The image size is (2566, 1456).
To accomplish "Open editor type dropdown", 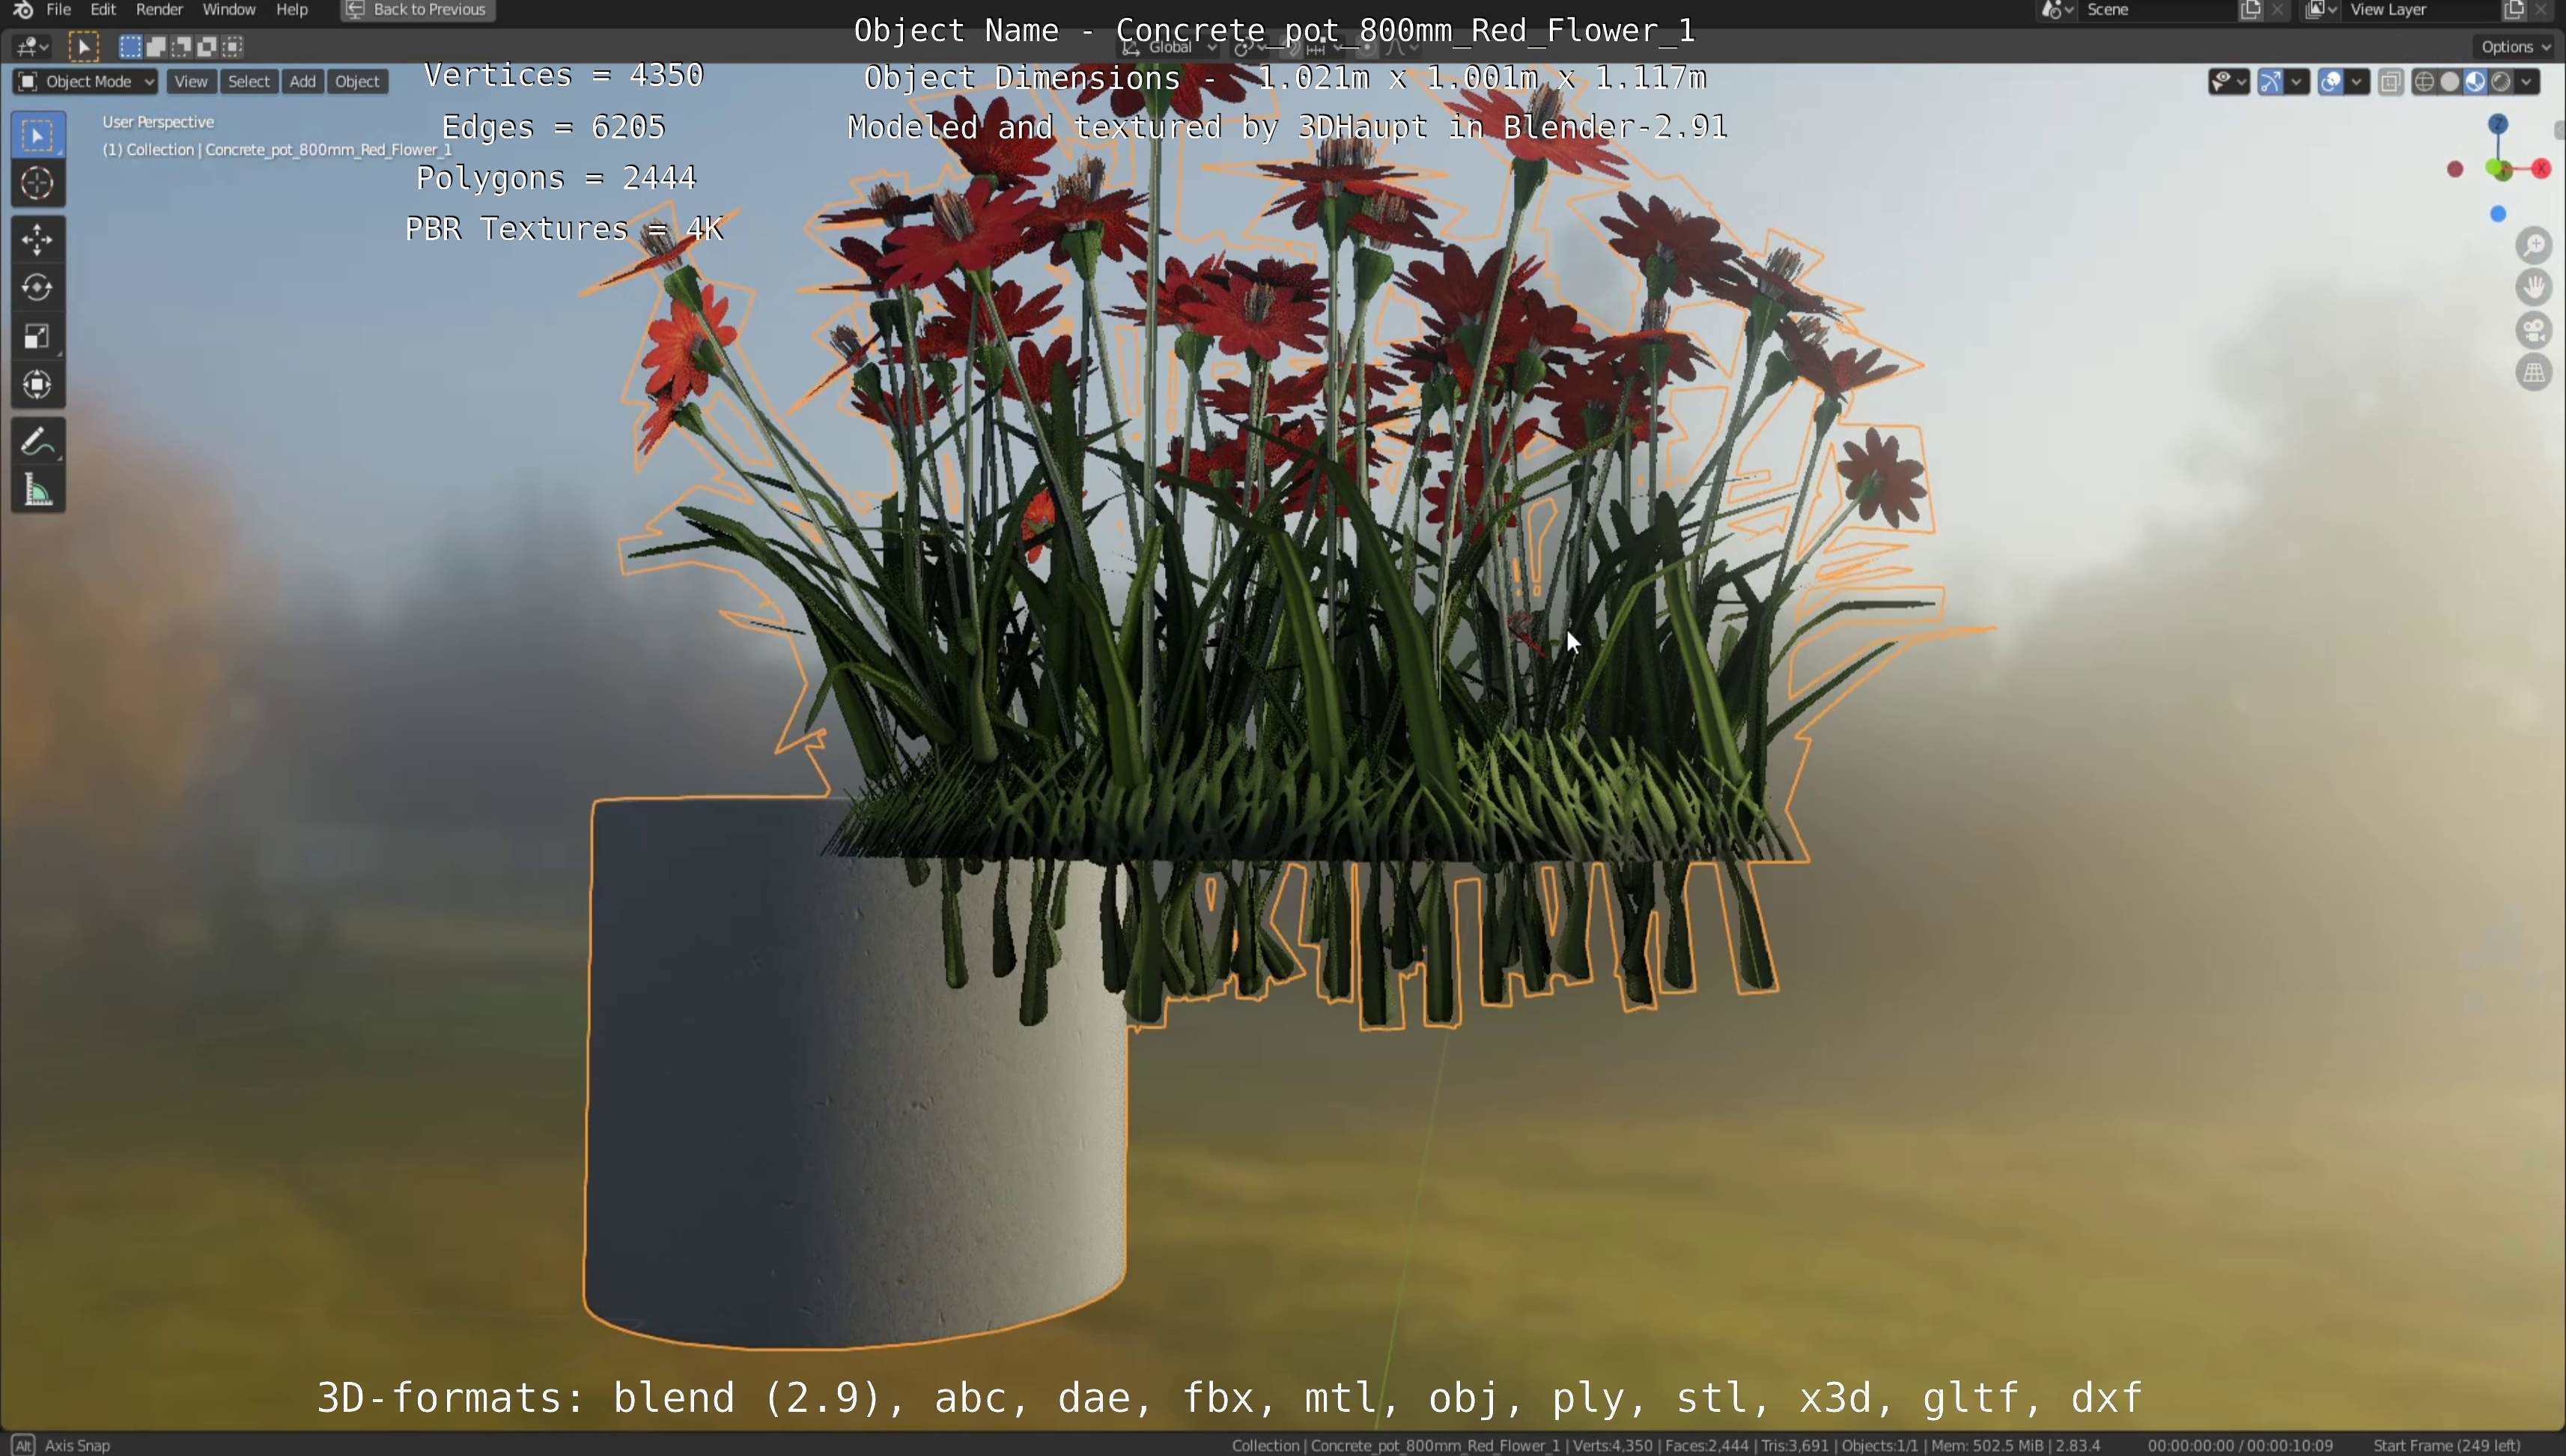I will (32, 46).
